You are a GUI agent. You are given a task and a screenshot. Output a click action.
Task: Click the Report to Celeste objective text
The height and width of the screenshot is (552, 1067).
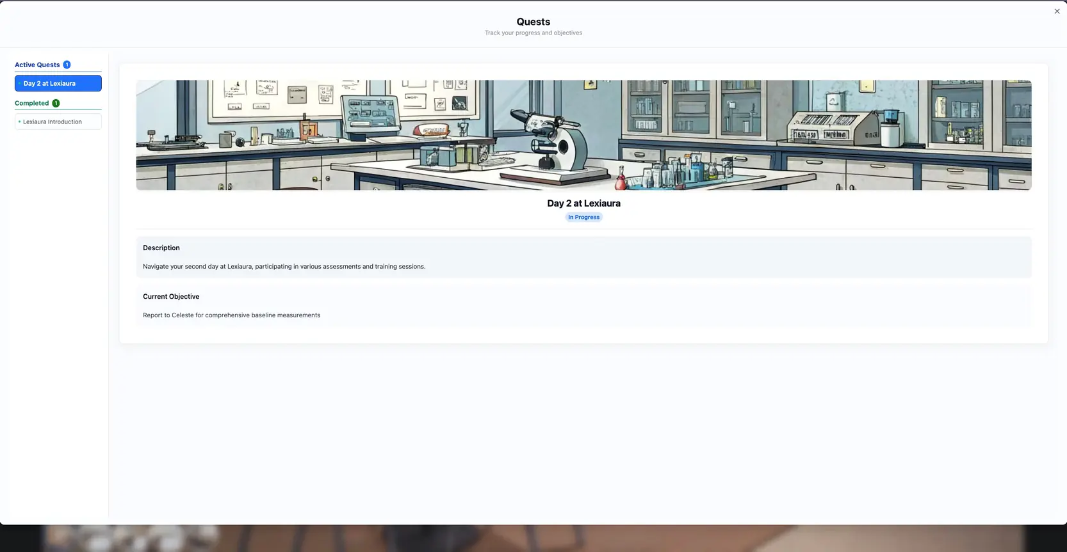[x=231, y=315]
